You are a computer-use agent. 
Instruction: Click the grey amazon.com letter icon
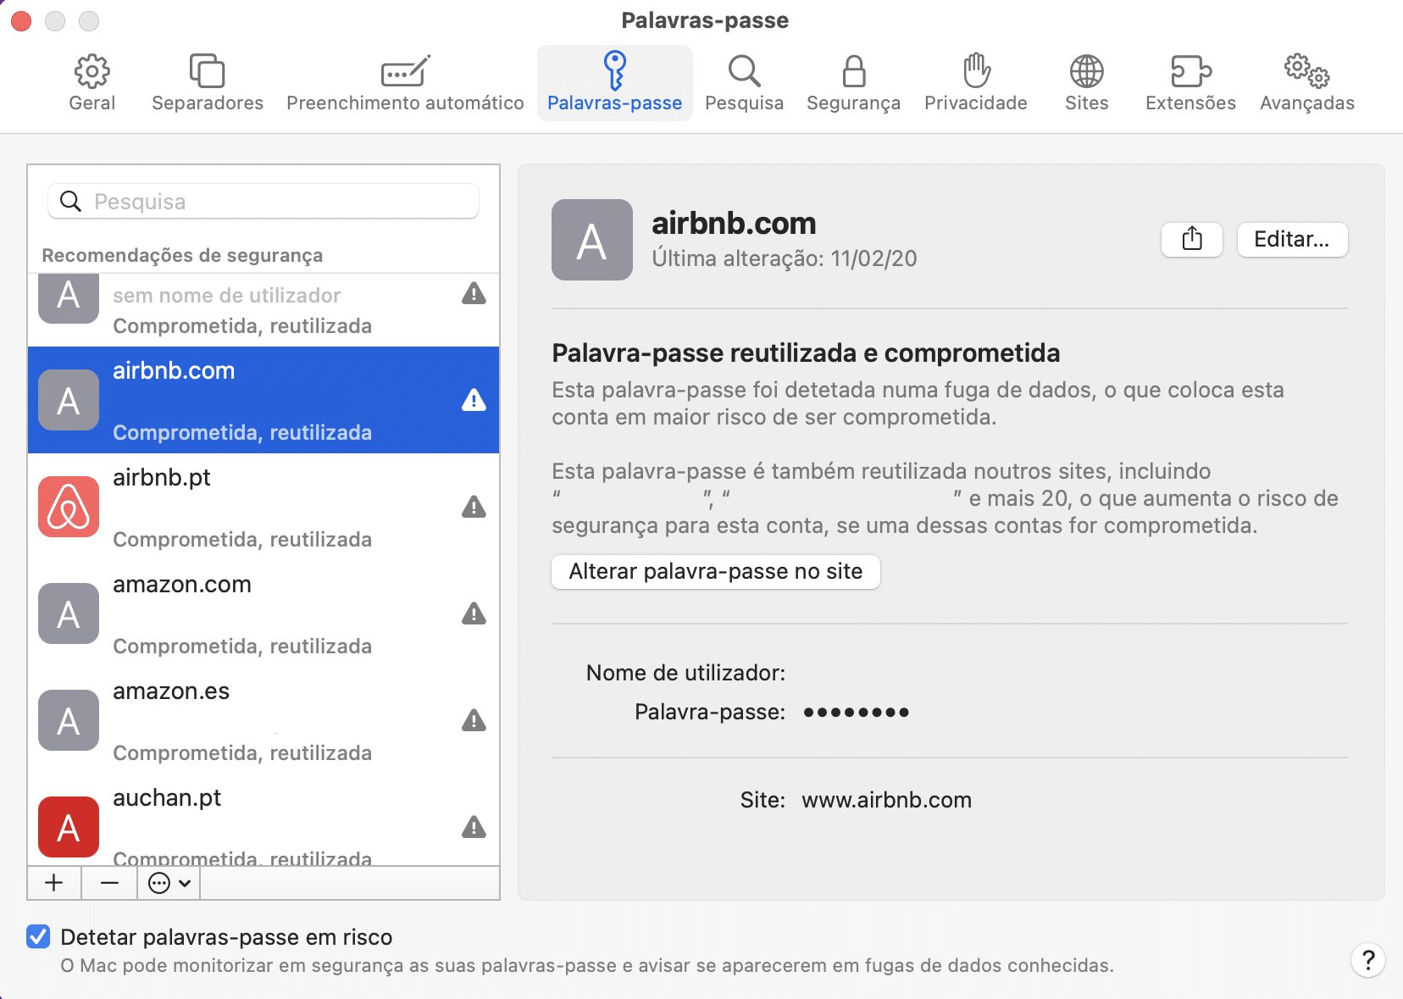click(69, 613)
